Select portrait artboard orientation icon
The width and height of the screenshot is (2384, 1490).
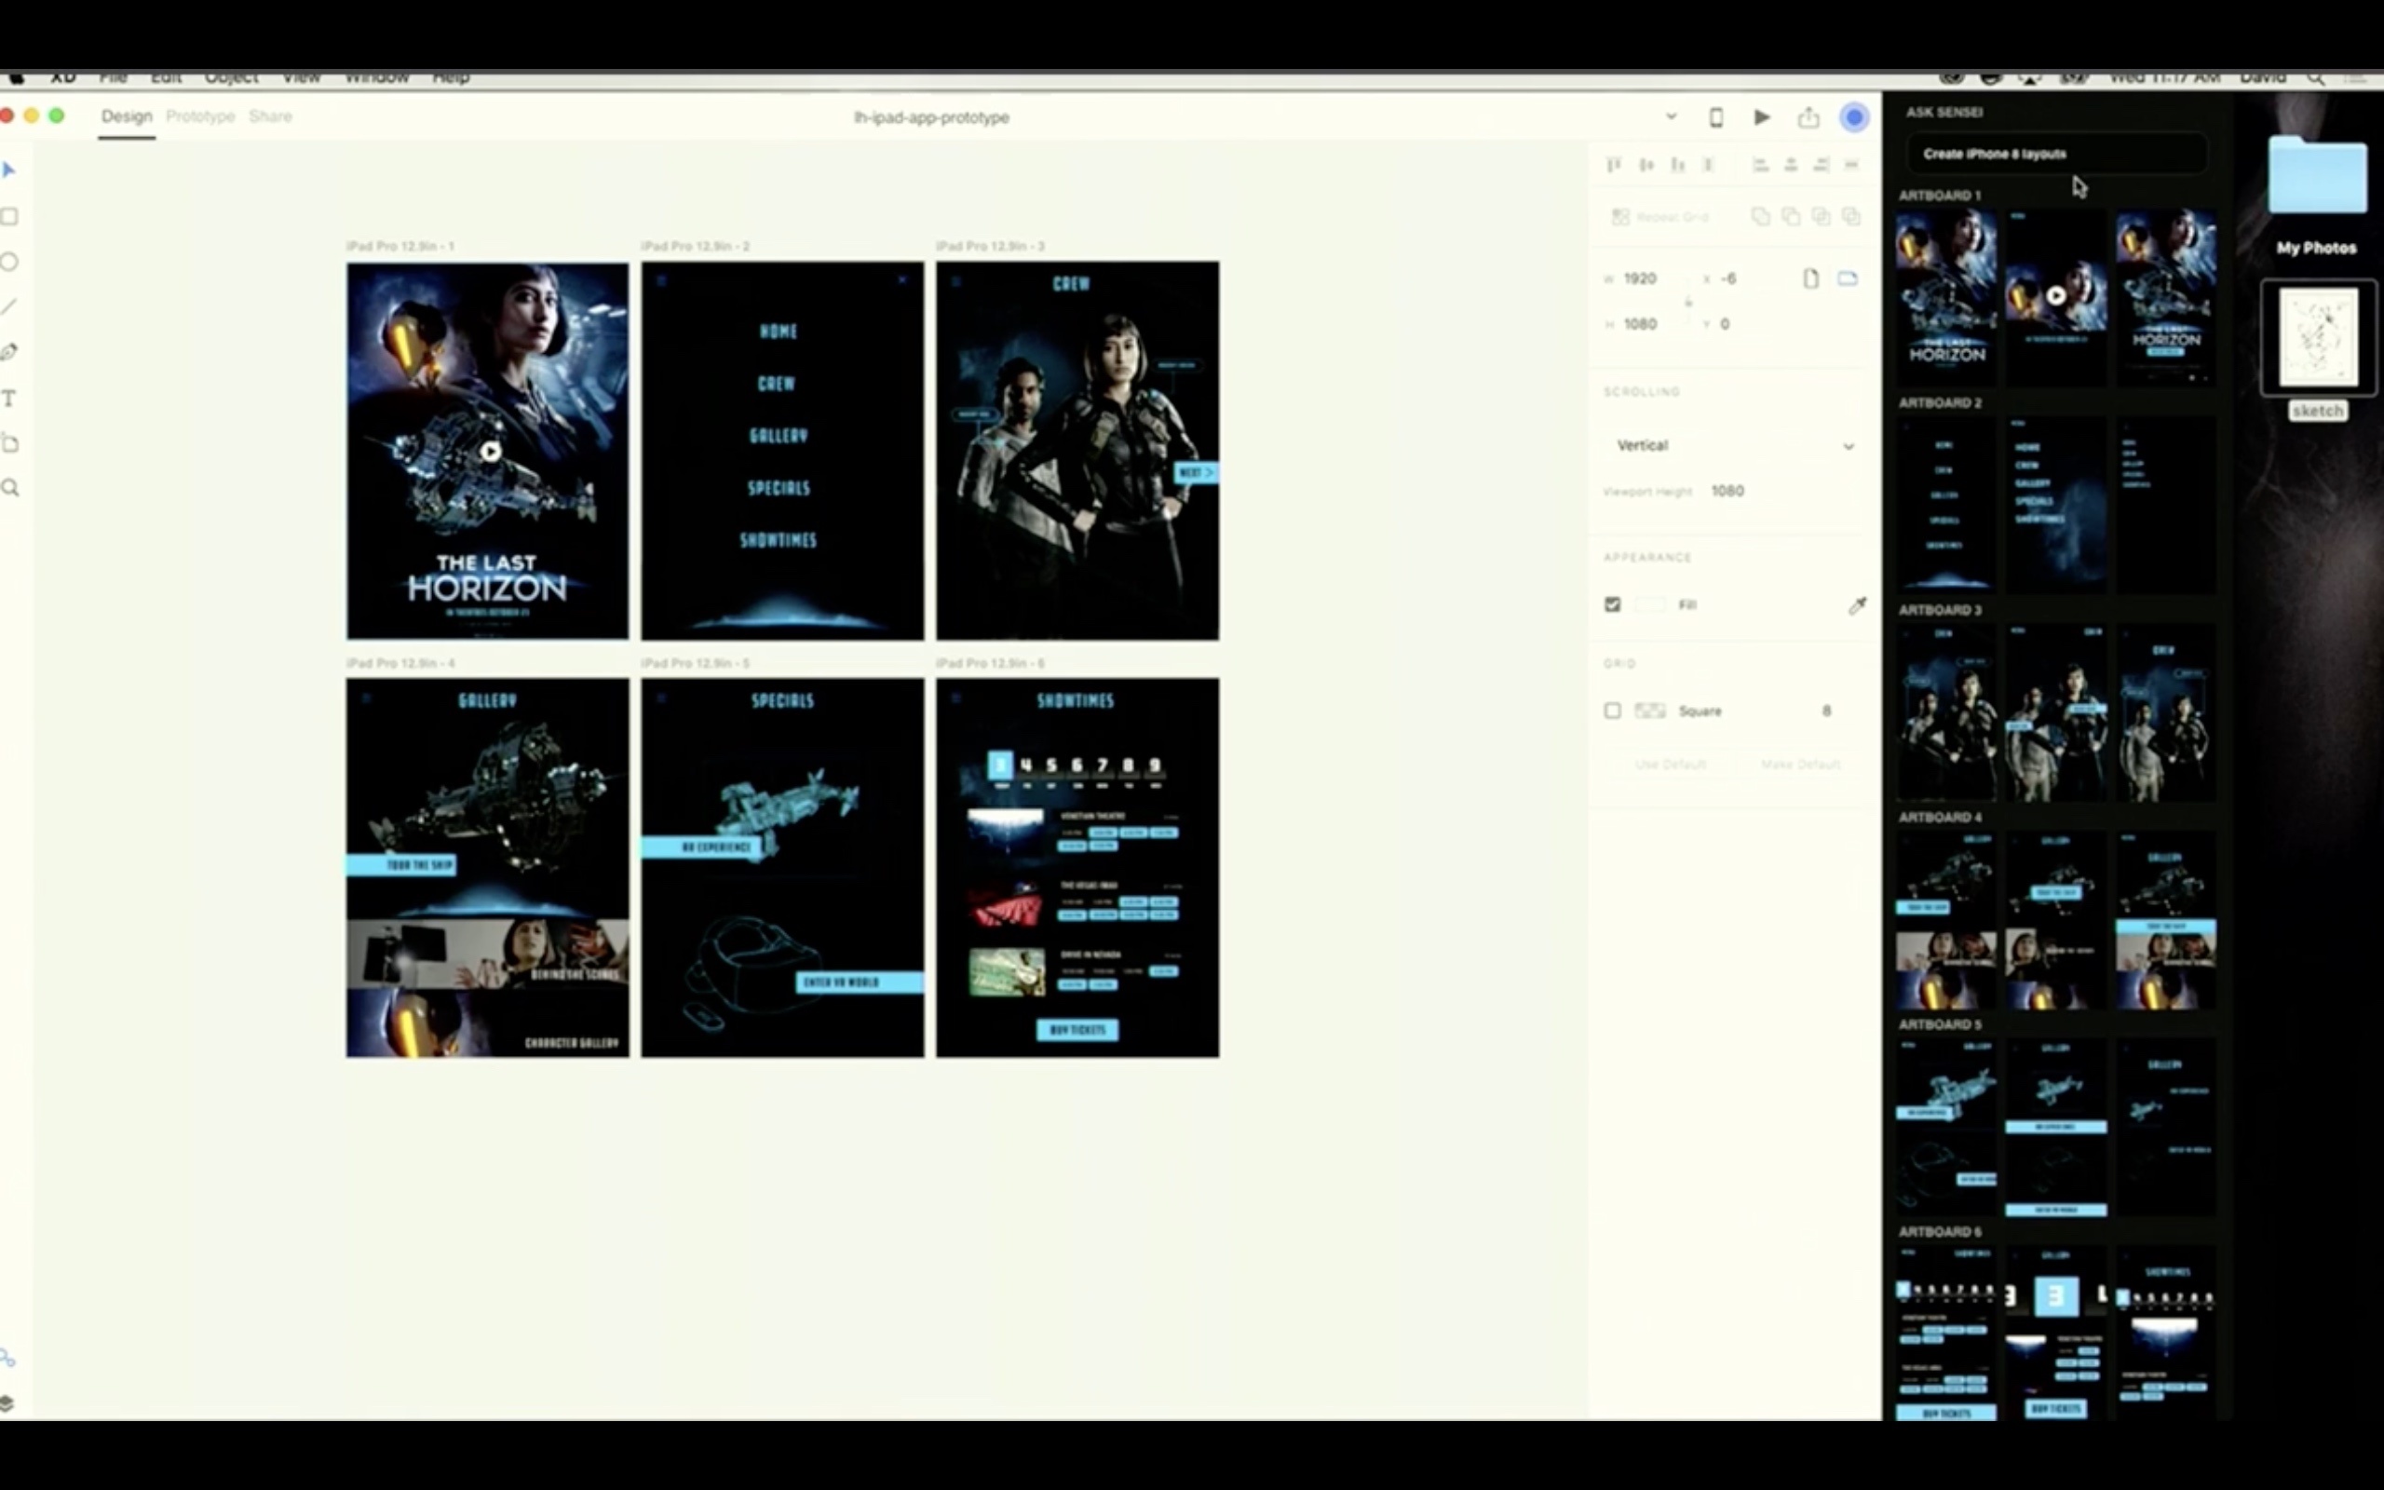click(1810, 278)
